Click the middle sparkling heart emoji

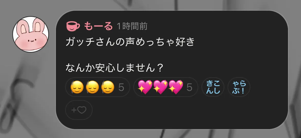tap(161, 87)
